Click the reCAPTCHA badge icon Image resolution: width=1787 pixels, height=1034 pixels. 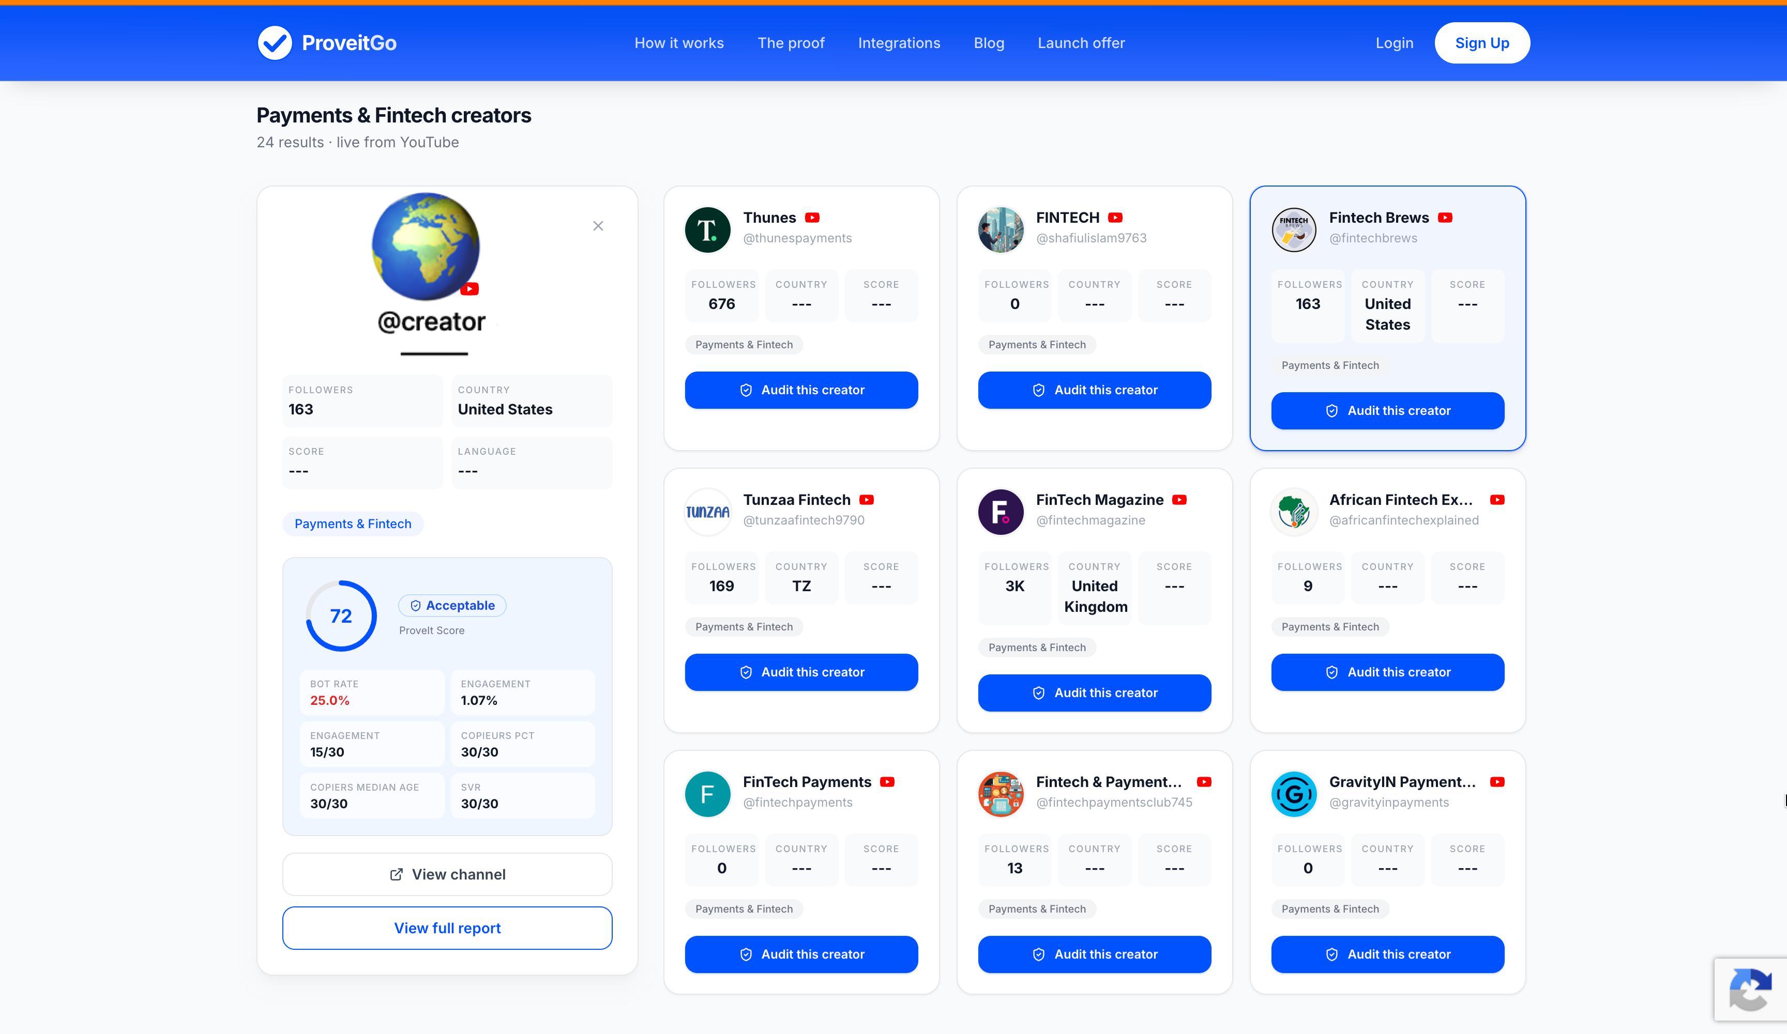click(x=1751, y=990)
